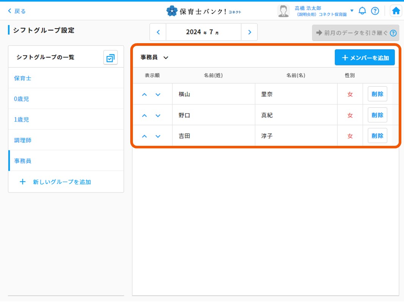
Task: Move 横山 up with the up arrow
Action: pyautogui.click(x=144, y=95)
